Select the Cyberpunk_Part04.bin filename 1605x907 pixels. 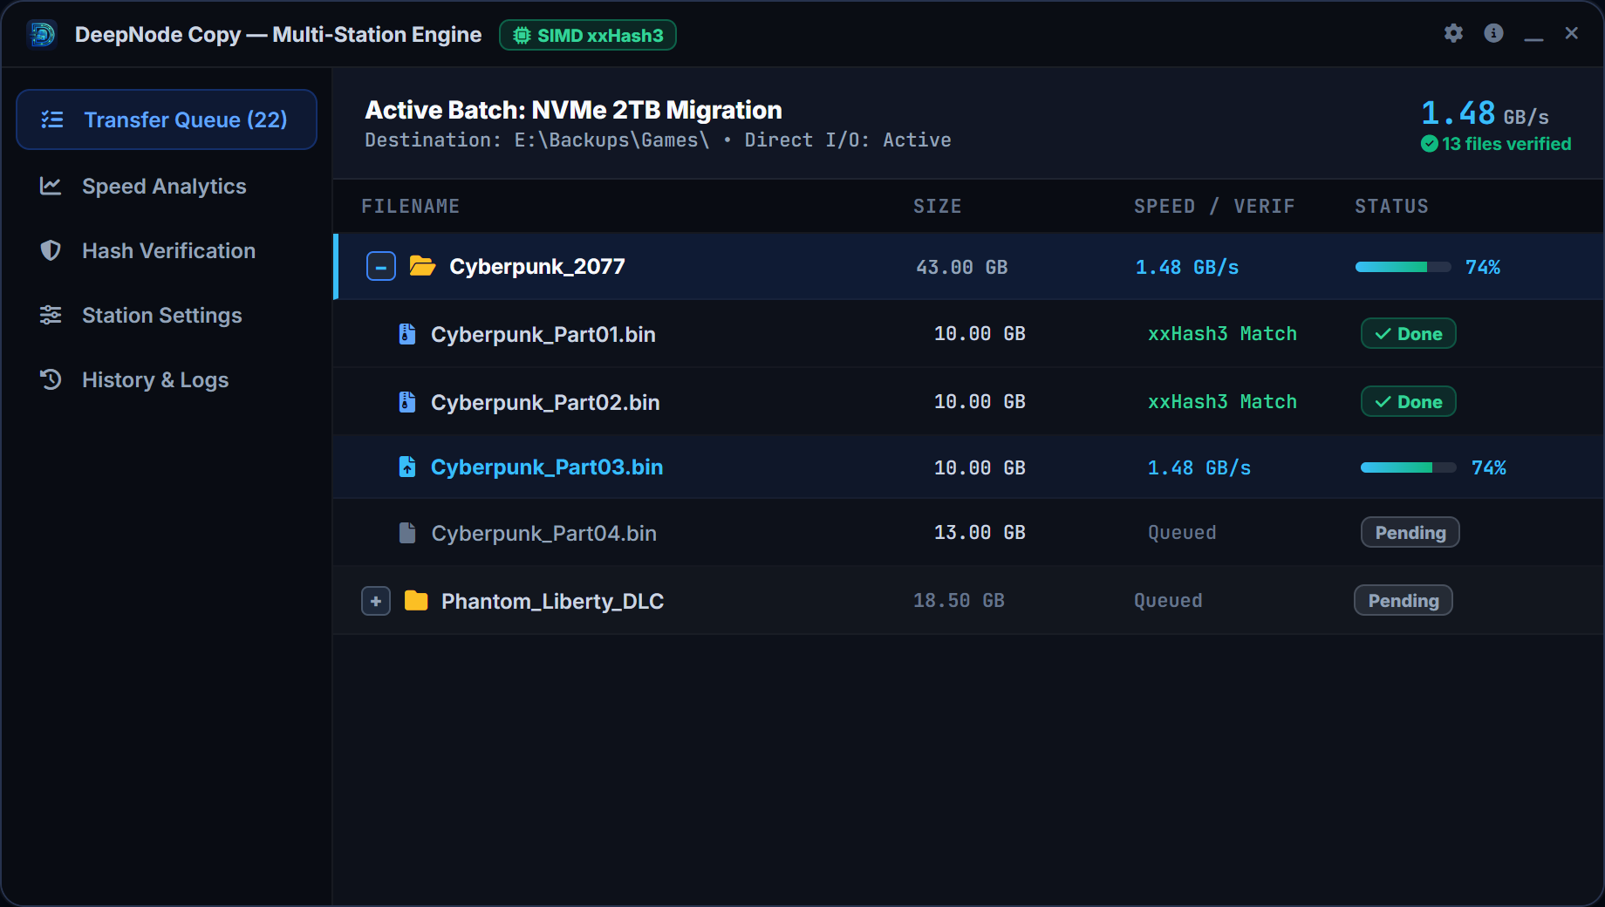tap(543, 534)
